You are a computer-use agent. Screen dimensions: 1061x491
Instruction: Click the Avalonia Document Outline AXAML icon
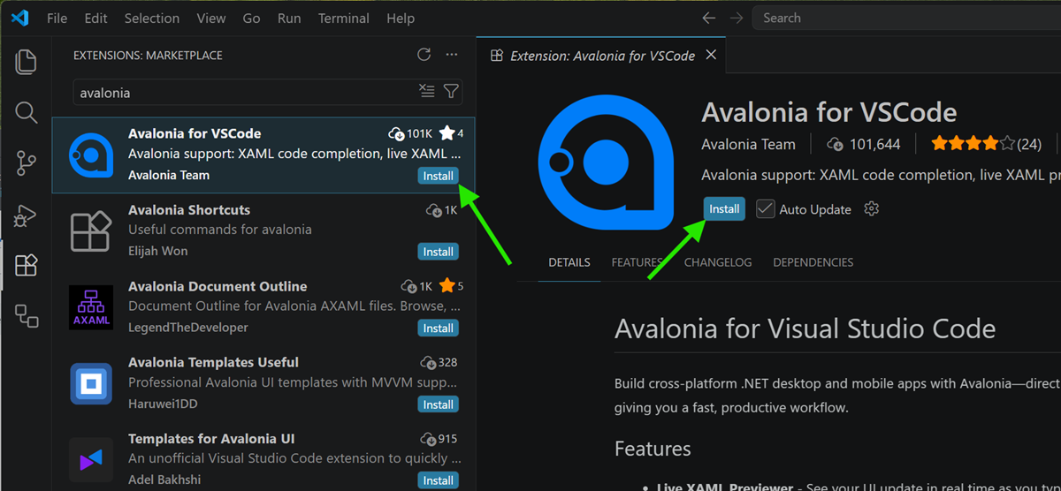coord(91,307)
